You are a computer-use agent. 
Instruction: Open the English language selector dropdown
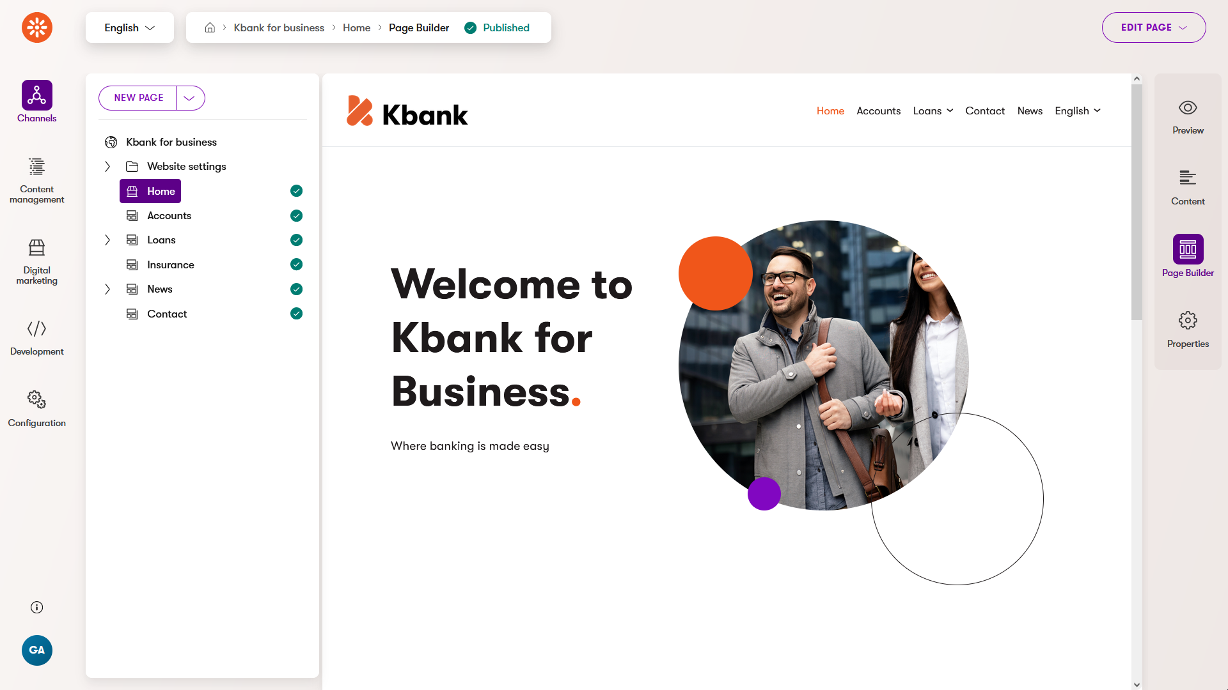click(x=130, y=27)
